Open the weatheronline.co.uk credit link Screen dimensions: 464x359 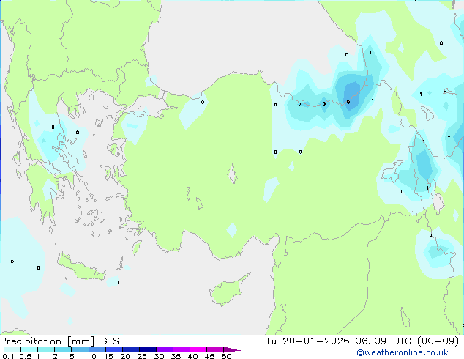tap(402, 352)
